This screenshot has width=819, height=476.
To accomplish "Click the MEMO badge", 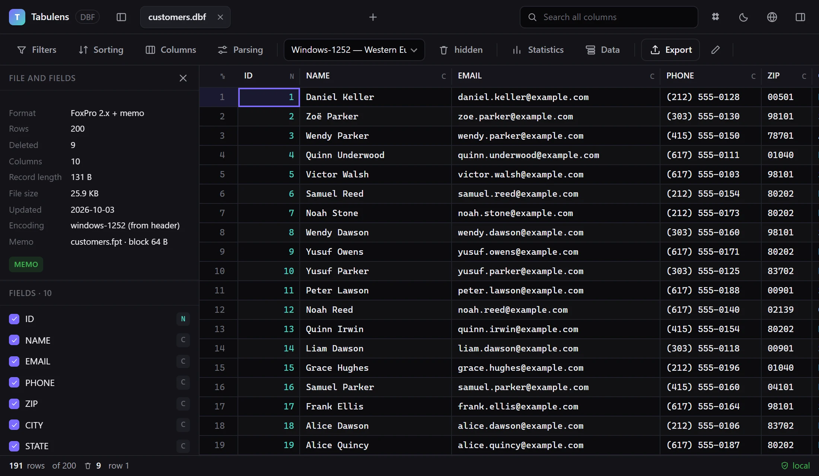I will [x=26, y=264].
